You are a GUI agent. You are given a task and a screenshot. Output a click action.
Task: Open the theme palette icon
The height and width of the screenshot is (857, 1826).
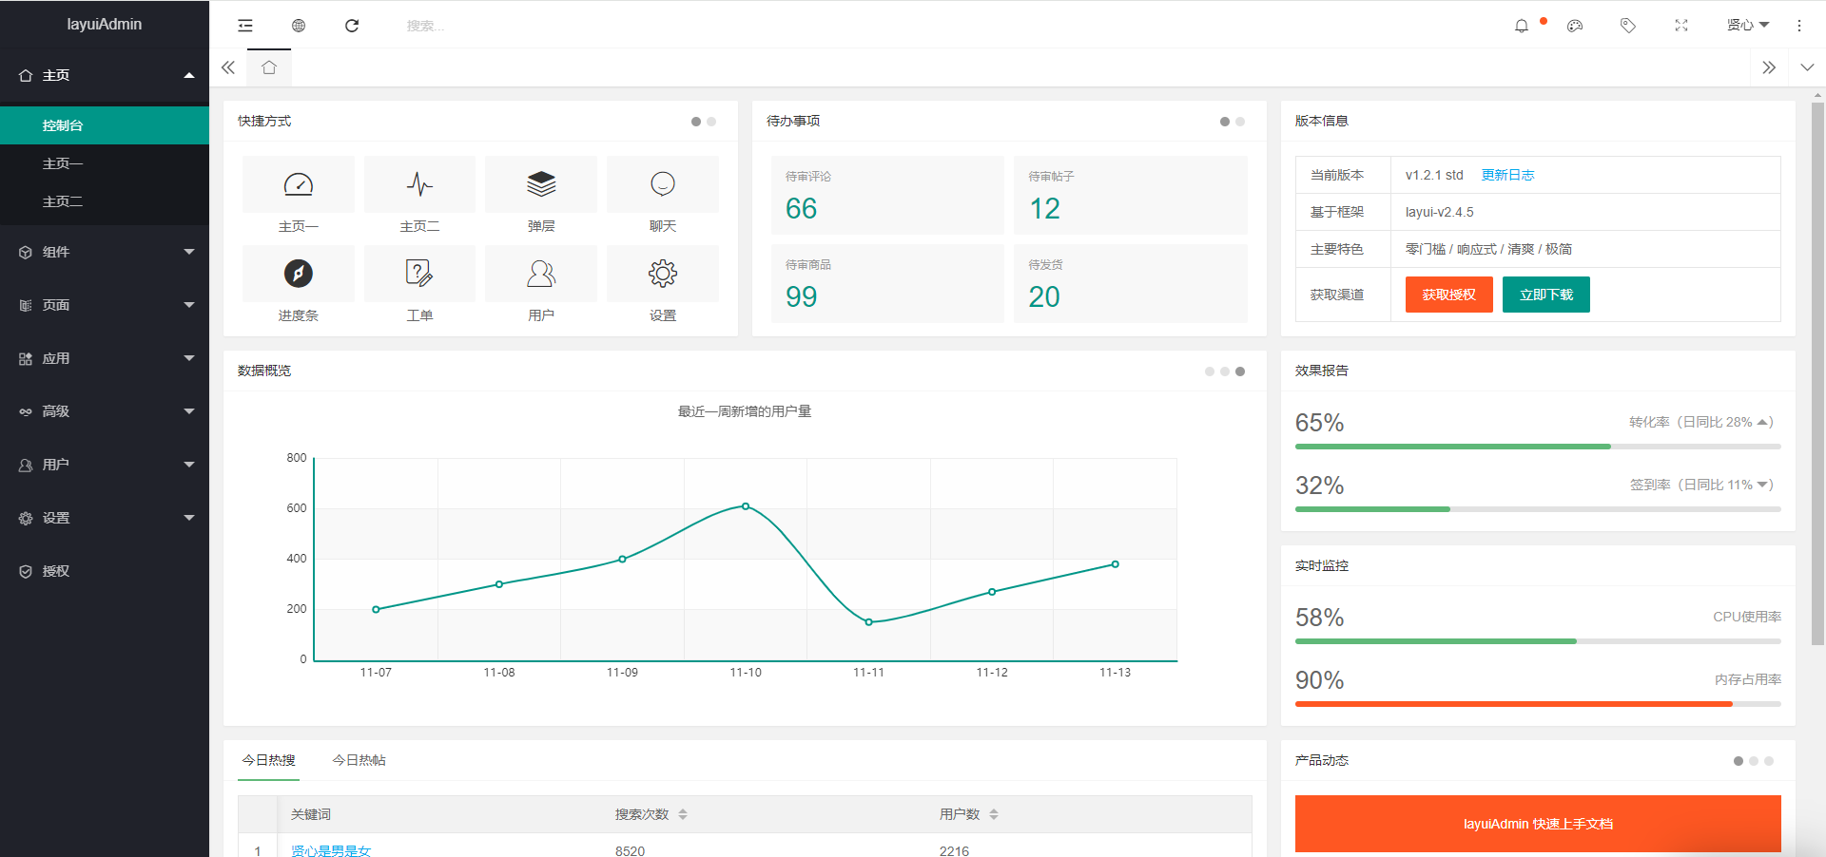(1575, 26)
